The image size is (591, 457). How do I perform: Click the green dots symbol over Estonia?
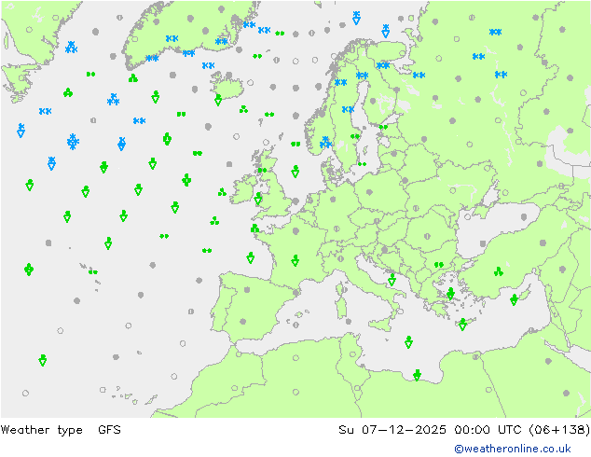coord(383,127)
